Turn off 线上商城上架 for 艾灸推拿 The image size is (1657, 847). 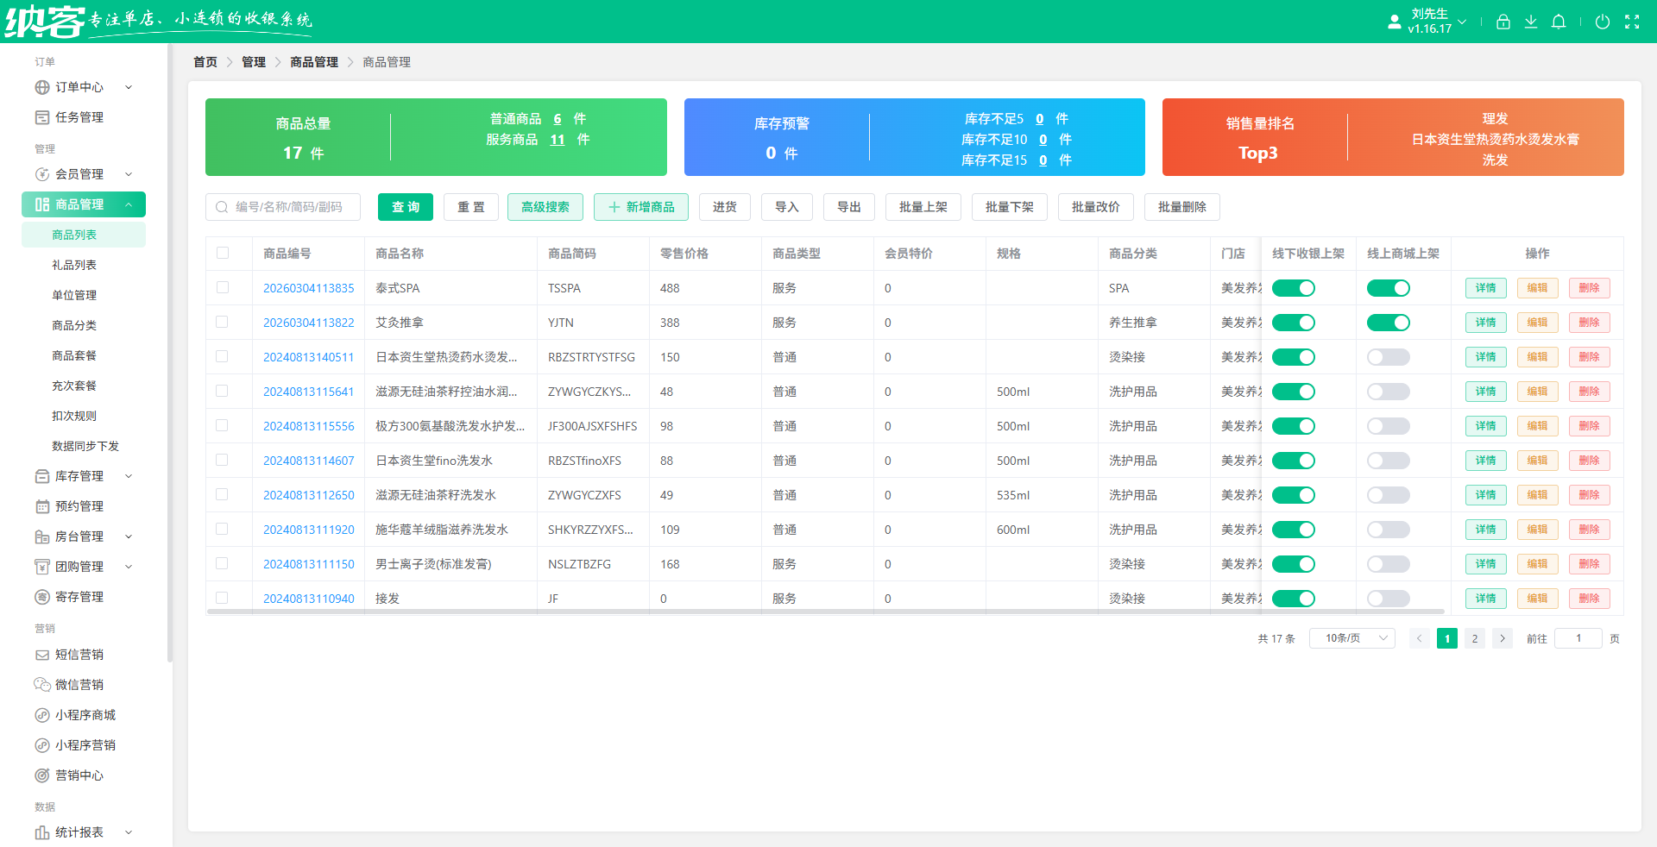1388,322
